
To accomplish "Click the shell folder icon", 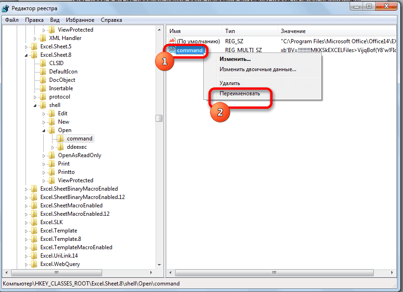I will pos(43,106).
